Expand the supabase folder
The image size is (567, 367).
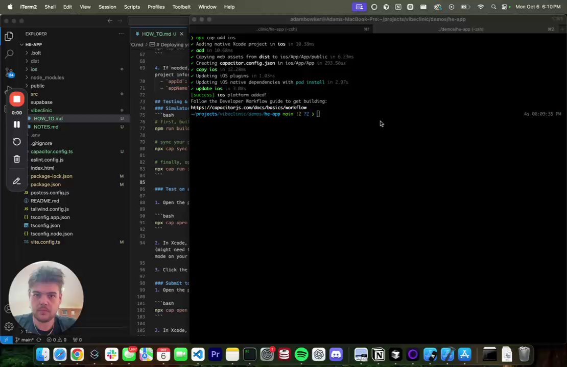[x=41, y=102]
